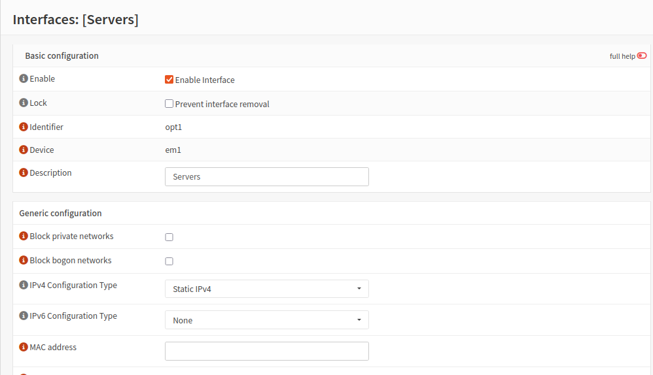
Task: Check Prevent interface removal checkbox
Action: (169, 104)
